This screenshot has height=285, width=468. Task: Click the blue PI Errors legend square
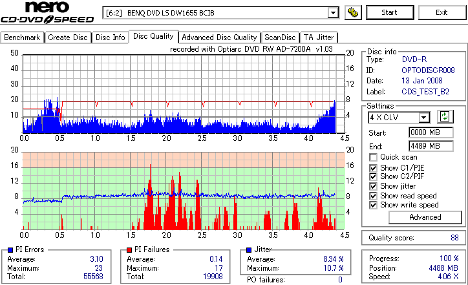pyautogui.click(x=10, y=250)
